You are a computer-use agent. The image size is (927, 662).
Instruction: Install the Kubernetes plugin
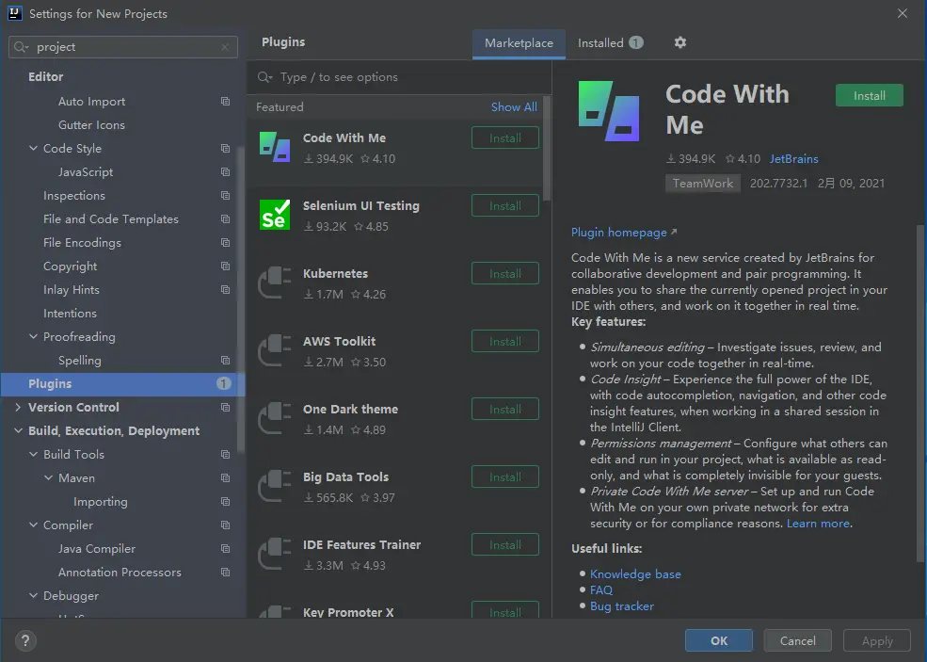coord(504,273)
